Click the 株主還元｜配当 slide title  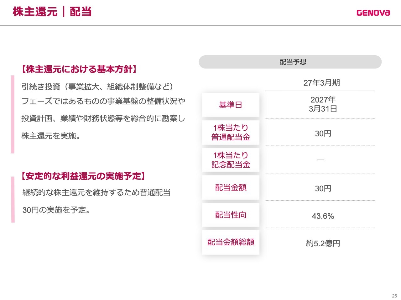tap(52, 12)
